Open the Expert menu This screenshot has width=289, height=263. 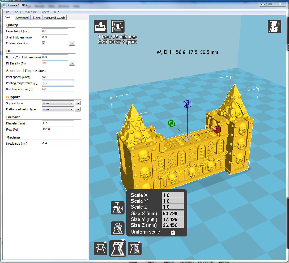click(45, 12)
